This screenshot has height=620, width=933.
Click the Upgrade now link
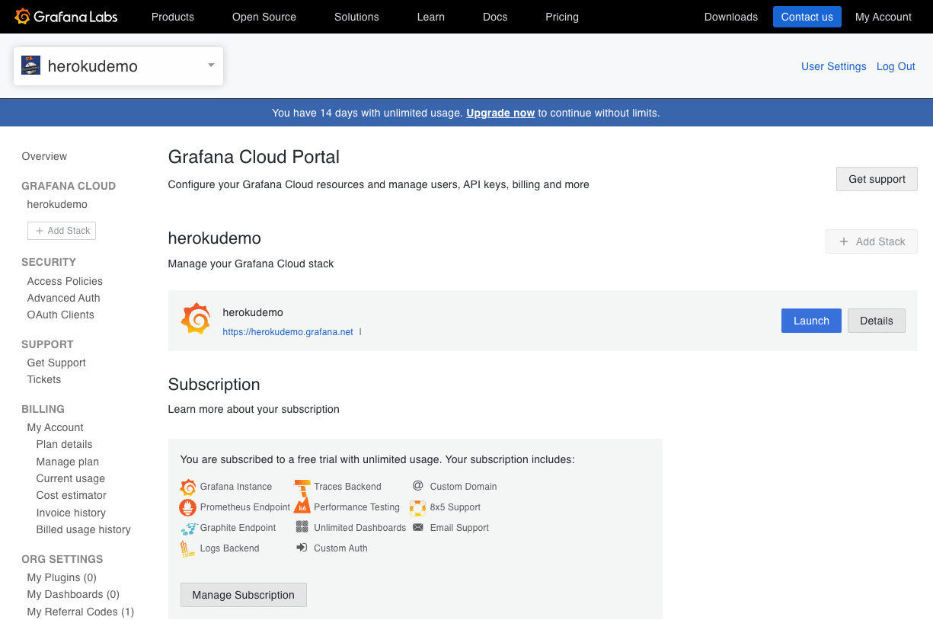coord(500,113)
